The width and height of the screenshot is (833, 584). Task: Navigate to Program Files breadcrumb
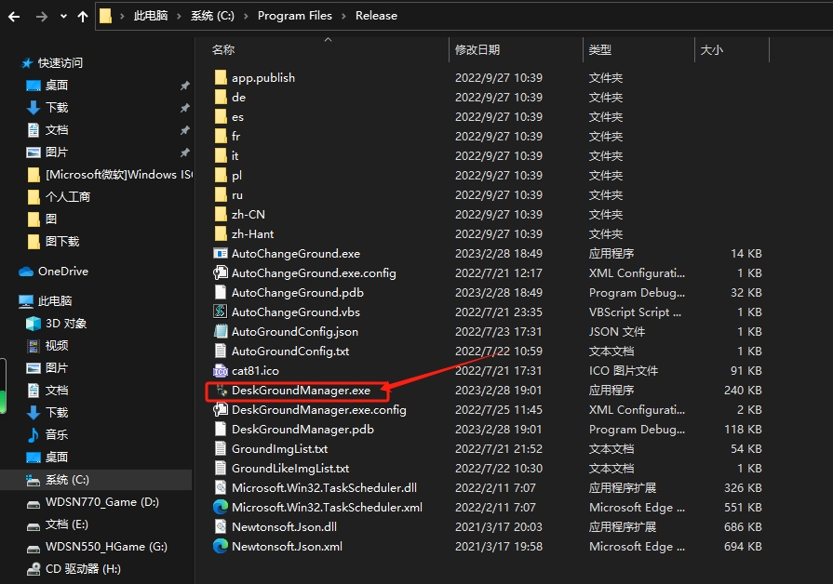[295, 16]
